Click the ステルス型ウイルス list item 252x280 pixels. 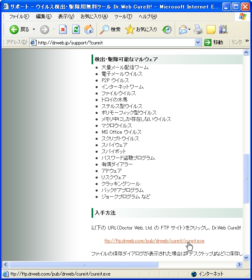click(x=122, y=106)
